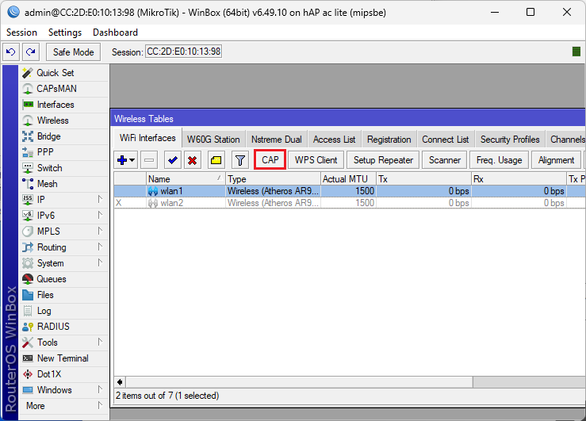
Task: Click the horizontal scrollbar left arrow
Action: point(120,382)
